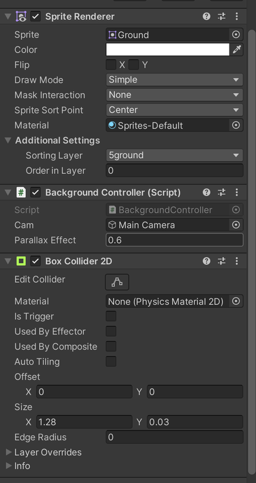Open object picker for Cam field
This screenshot has width=256, height=483.
coord(236,225)
